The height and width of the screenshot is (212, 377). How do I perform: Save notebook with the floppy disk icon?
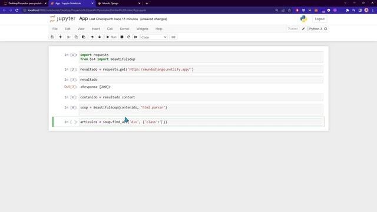[52, 37]
